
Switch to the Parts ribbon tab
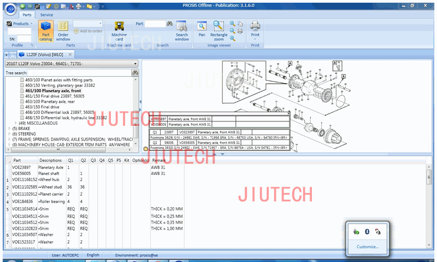(x=27, y=15)
